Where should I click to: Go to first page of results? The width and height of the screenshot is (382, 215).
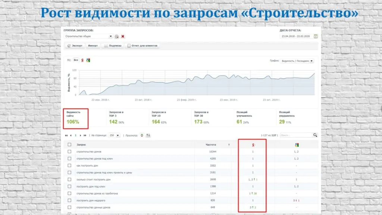[x=66, y=135]
